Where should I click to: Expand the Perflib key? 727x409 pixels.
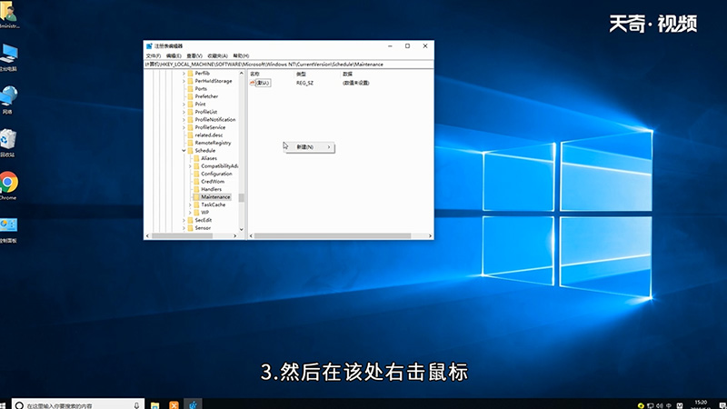pos(184,74)
